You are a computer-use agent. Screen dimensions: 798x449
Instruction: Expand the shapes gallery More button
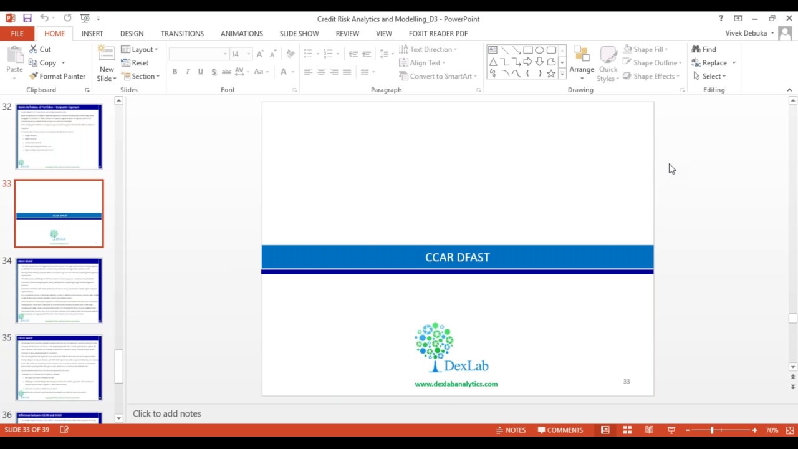(562, 74)
